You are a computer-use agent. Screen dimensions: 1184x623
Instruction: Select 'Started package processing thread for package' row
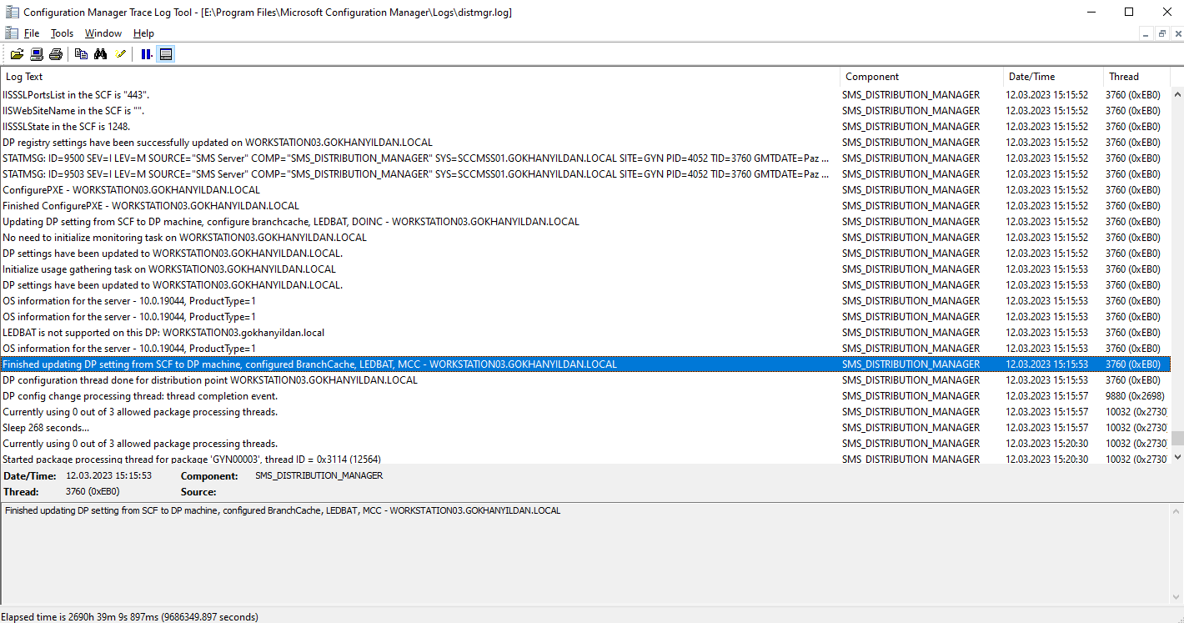coord(585,459)
